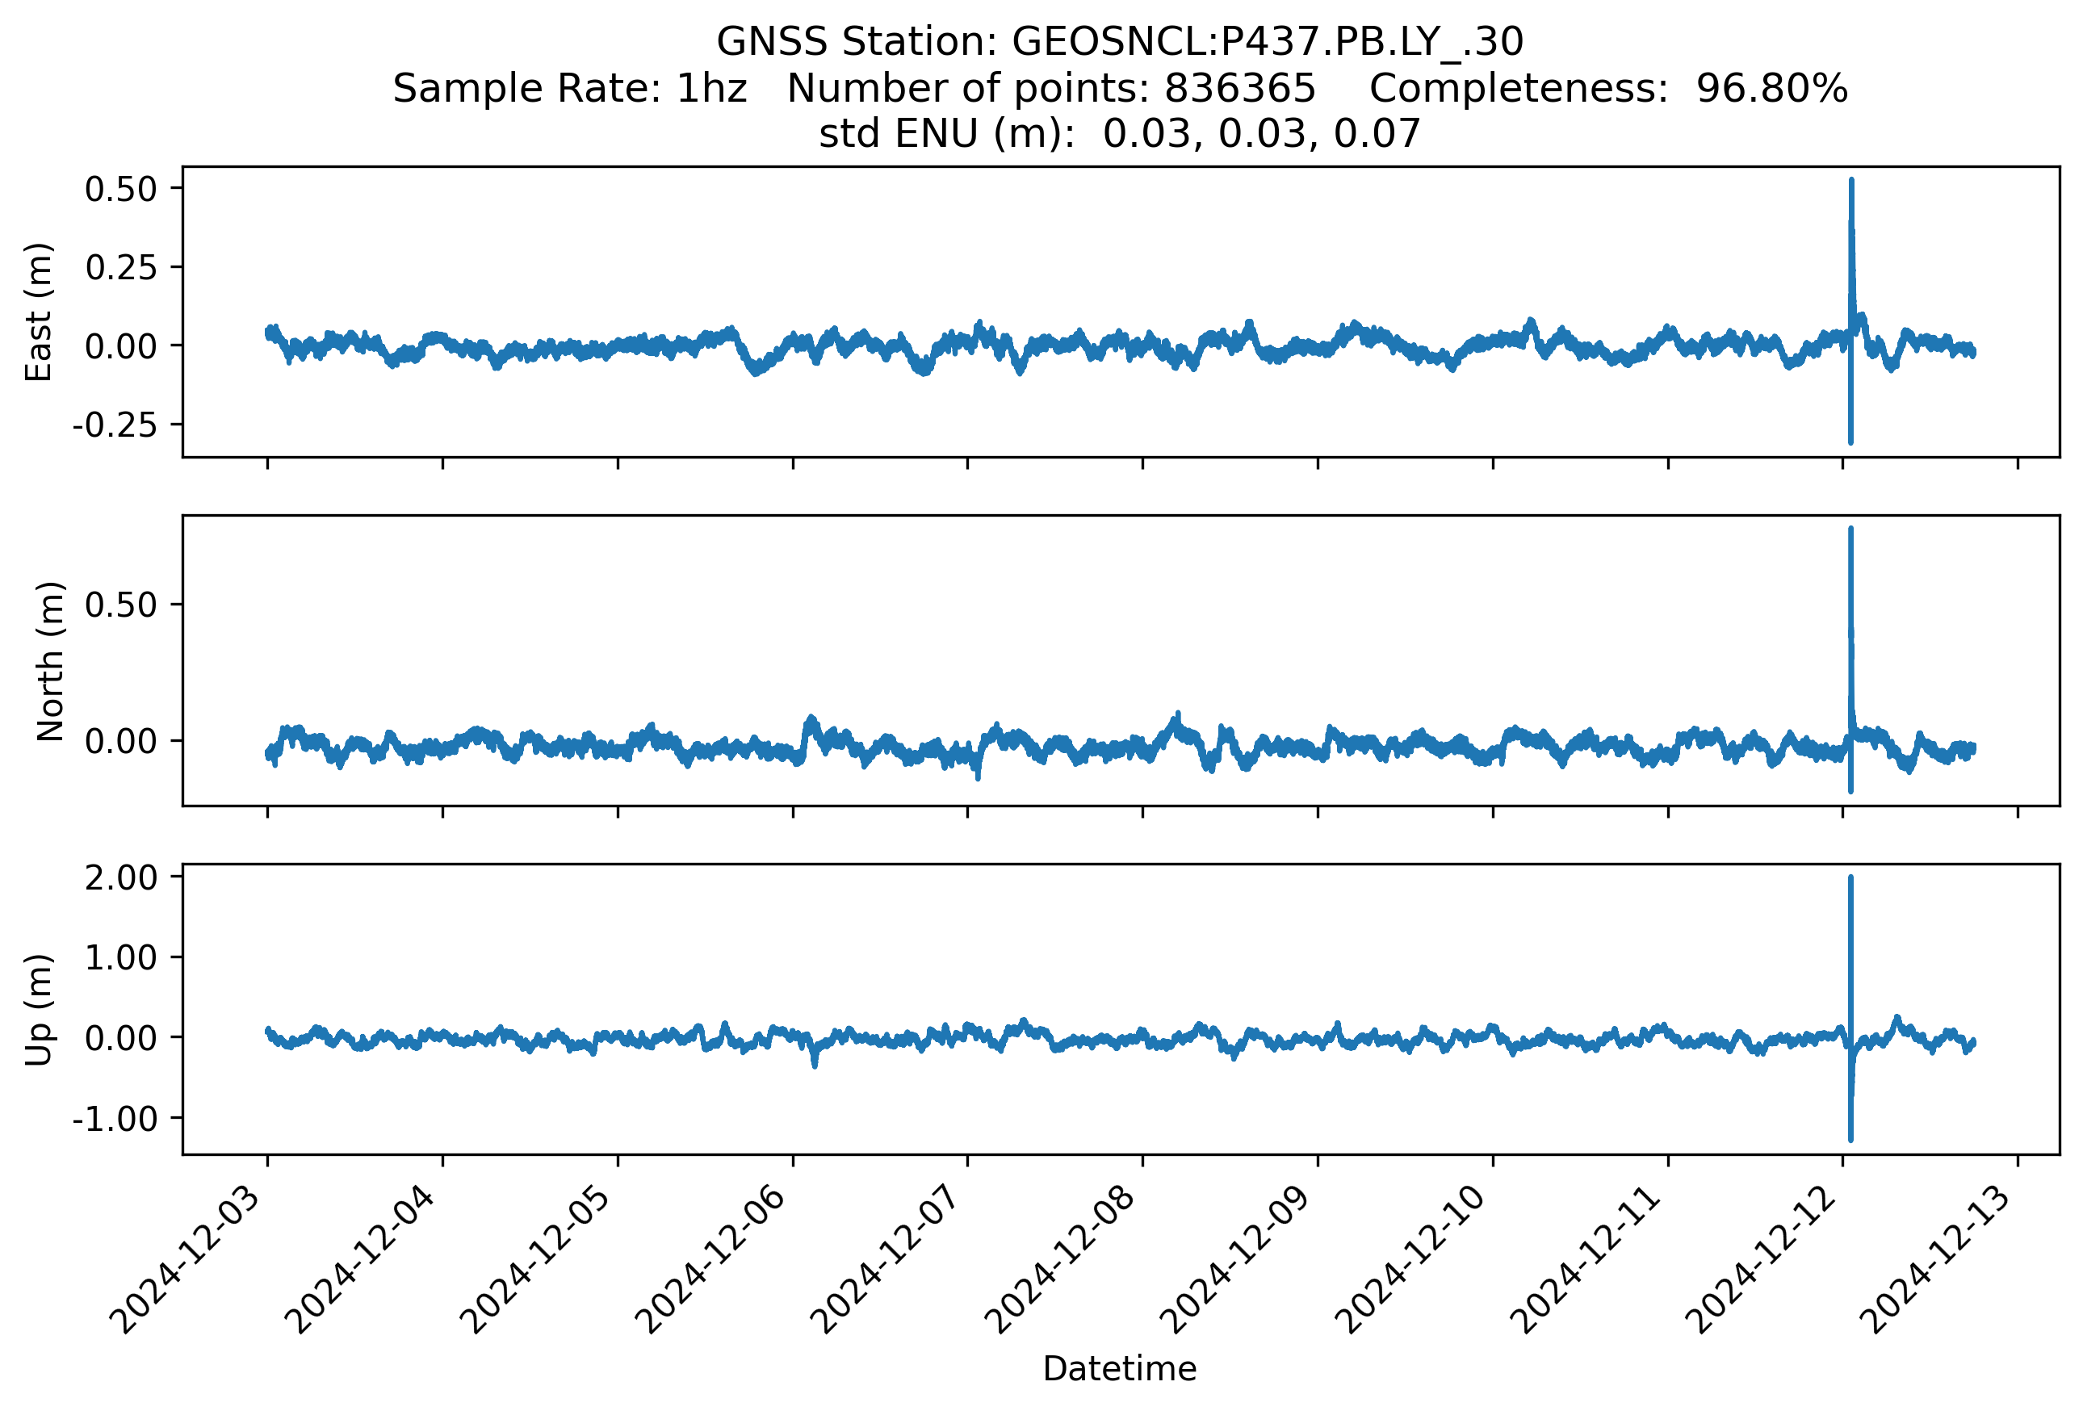Image resolution: width=2083 pixels, height=1411 pixels.
Task: Click the GNSS Station title text
Action: pos(1120,42)
